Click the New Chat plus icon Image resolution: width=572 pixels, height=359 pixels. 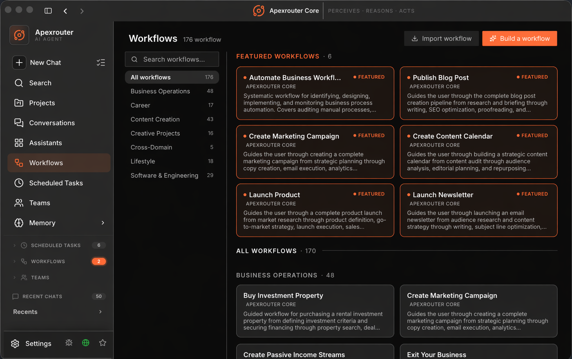[x=19, y=62]
